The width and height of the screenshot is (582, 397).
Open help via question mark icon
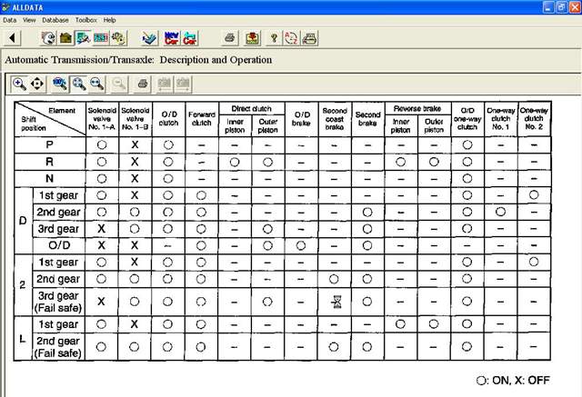pos(273,37)
